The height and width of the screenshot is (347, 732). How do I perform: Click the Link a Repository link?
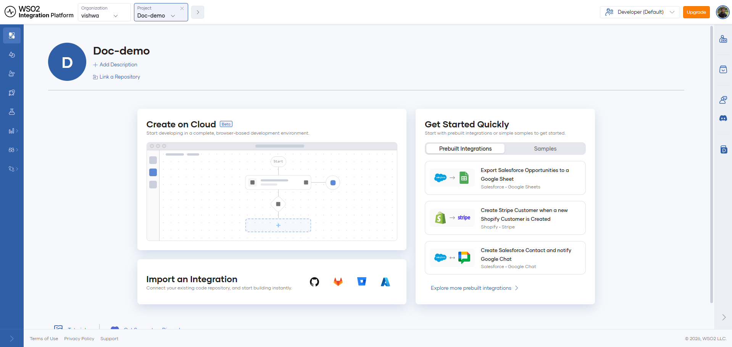116,77
